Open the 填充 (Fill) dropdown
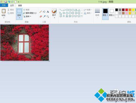 [x=88, y=13]
